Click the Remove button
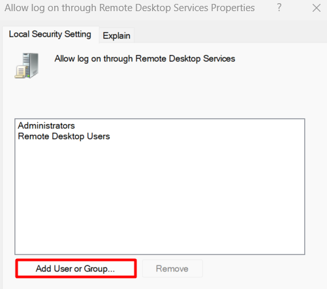Image resolution: width=327 pixels, height=289 pixels. [x=172, y=269]
